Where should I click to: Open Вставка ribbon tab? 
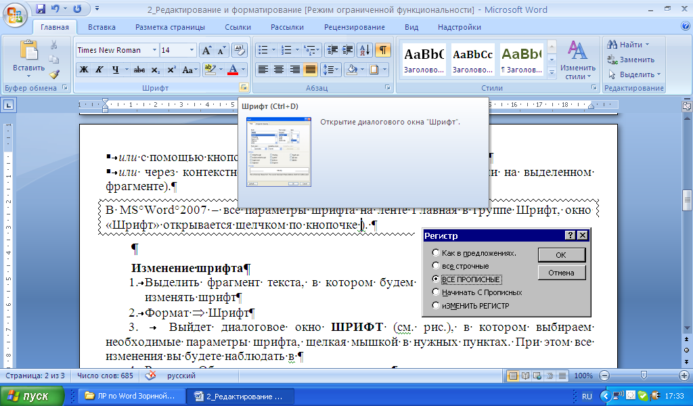click(x=102, y=27)
